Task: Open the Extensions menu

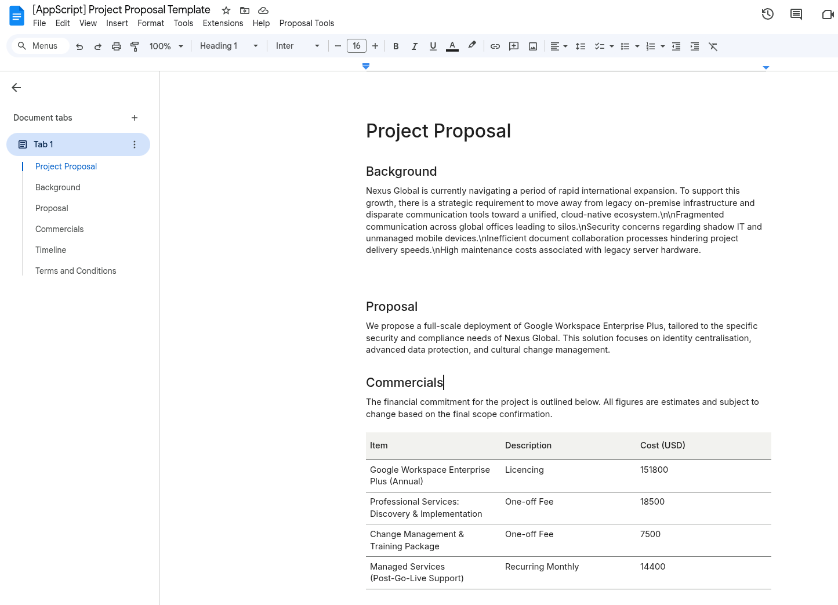Action: pyautogui.click(x=223, y=23)
